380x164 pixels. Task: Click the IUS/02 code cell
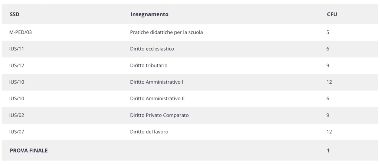[x=17, y=115]
